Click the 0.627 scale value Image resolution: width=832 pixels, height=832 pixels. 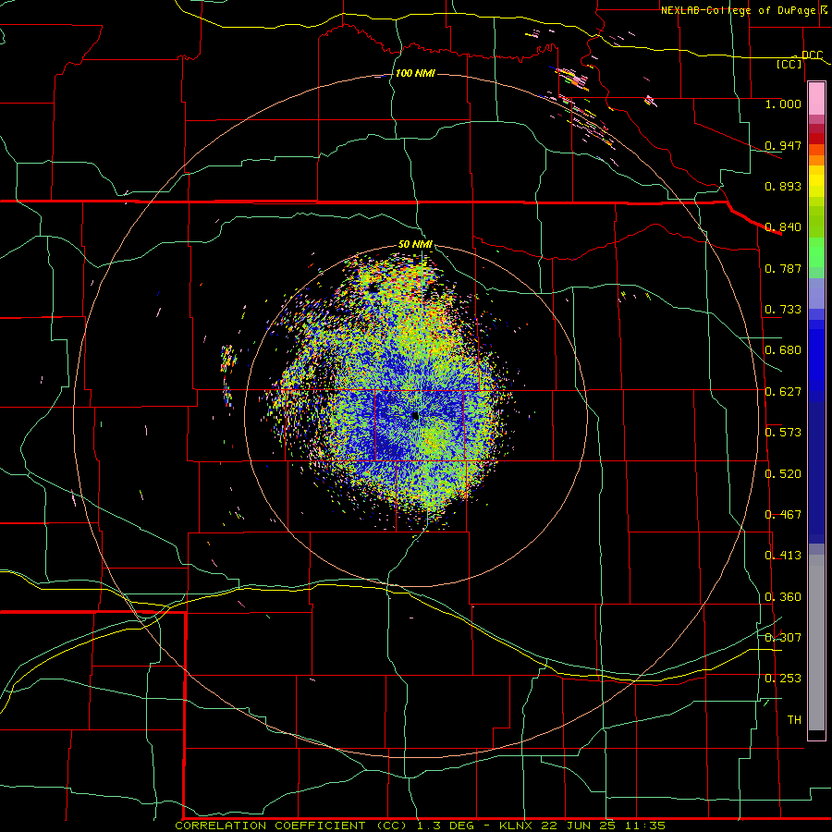tap(783, 392)
